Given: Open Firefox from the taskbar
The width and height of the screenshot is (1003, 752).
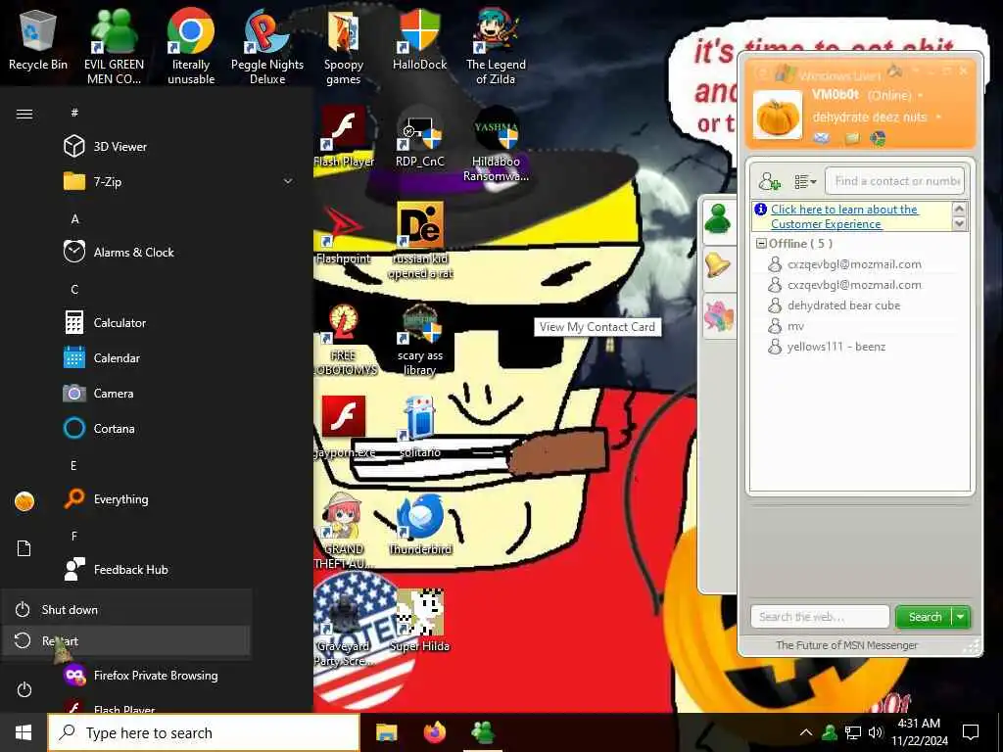Looking at the screenshot, I should click(x=434, y=732).
